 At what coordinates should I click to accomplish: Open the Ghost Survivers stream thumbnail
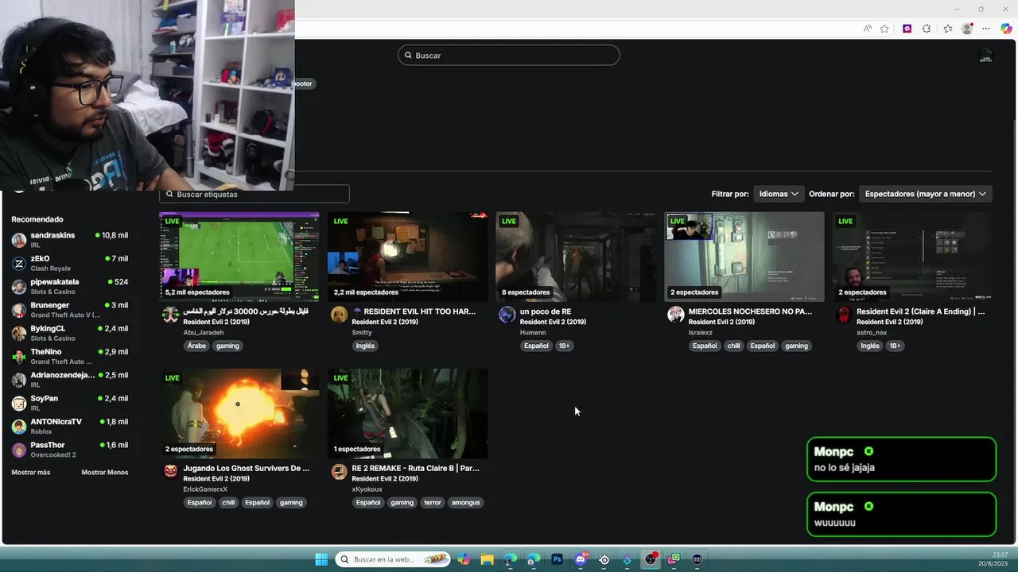pyautogui.click(x=239, y=413)
